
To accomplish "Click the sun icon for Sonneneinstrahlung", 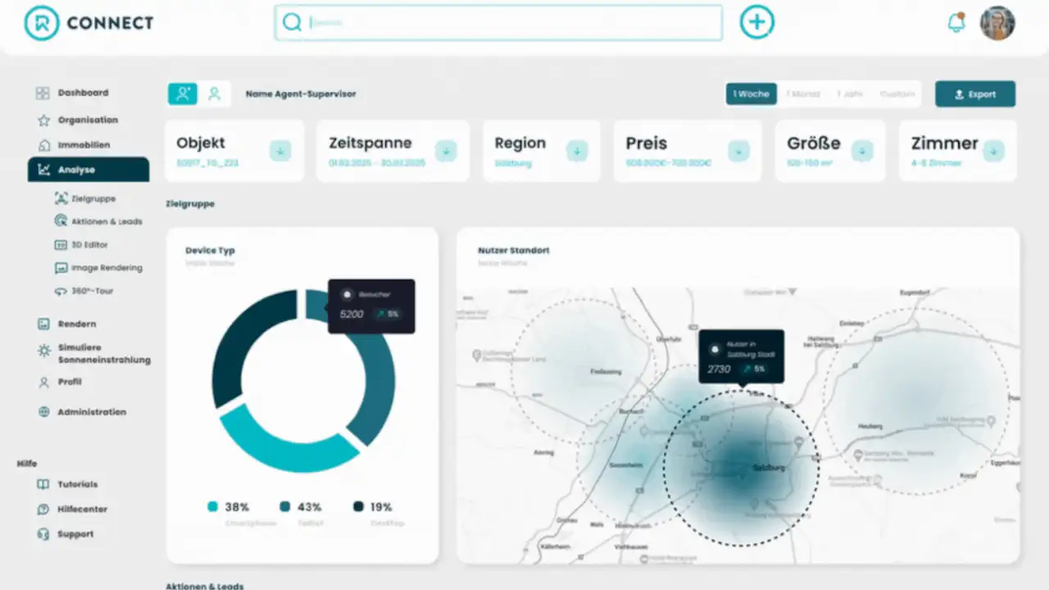I will point(43,351).
